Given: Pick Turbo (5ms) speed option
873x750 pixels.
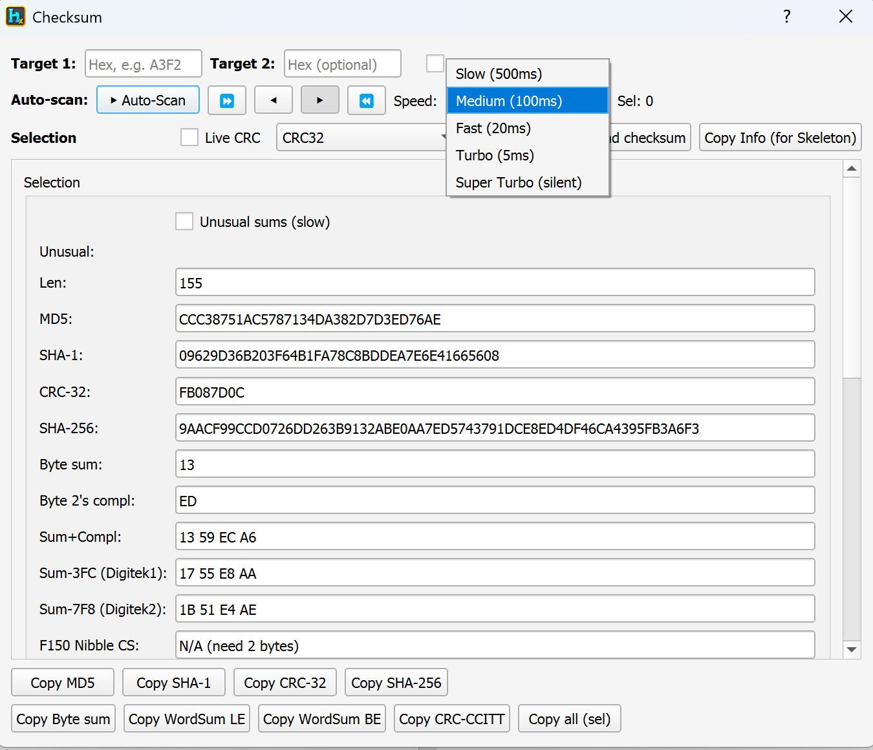Looking at the screenshot, I should [x=528, y=155].
